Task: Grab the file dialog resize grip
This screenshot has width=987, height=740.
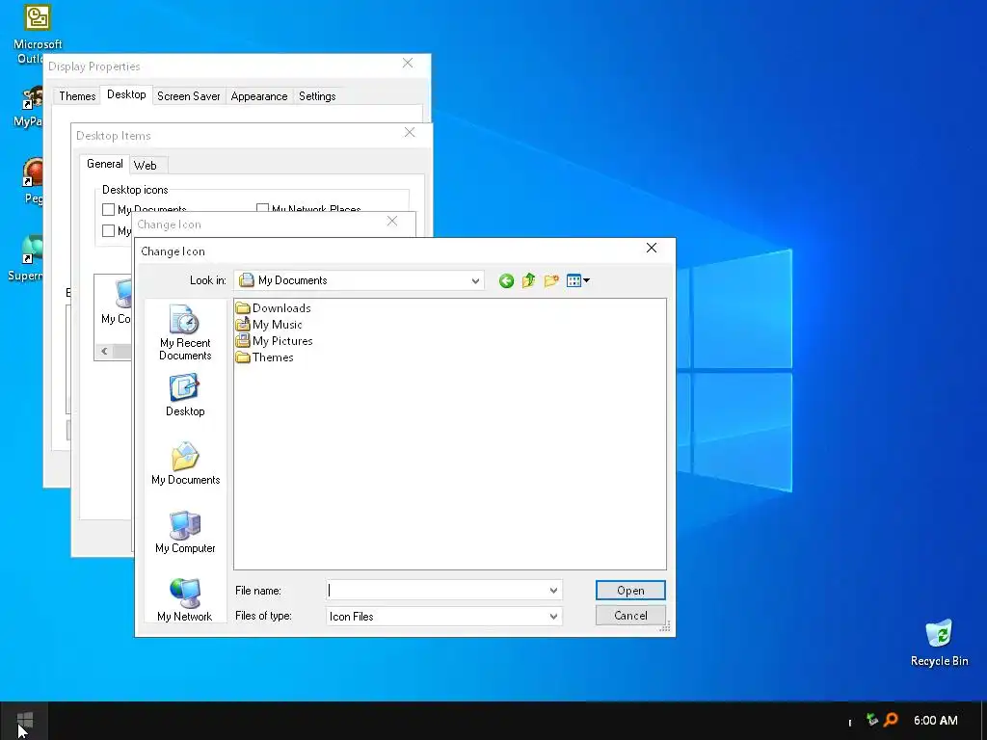Action: [x=665, y=626]
